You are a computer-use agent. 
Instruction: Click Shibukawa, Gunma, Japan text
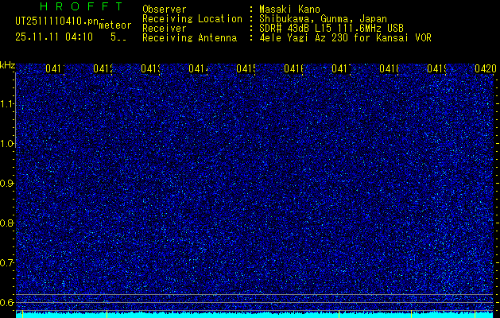323,19
